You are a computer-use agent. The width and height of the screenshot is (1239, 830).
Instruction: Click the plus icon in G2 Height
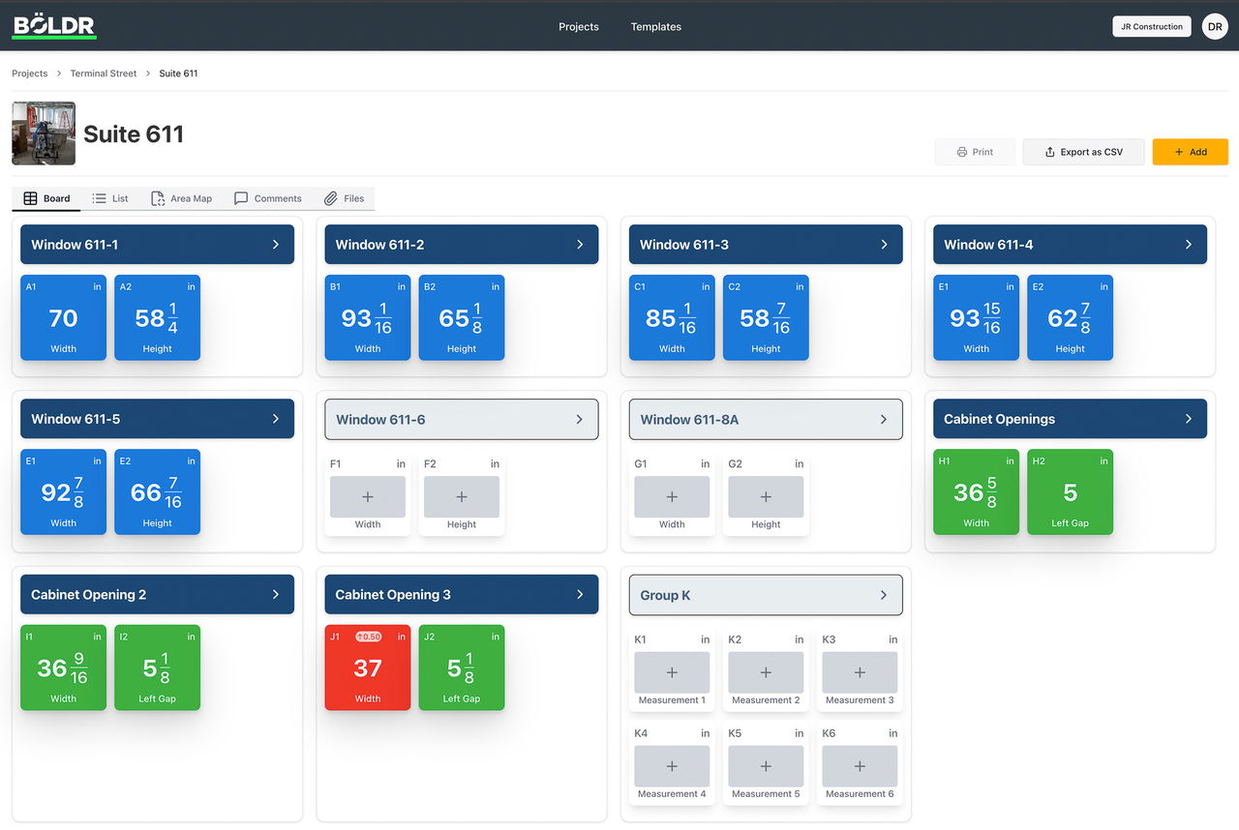(766, 496)
